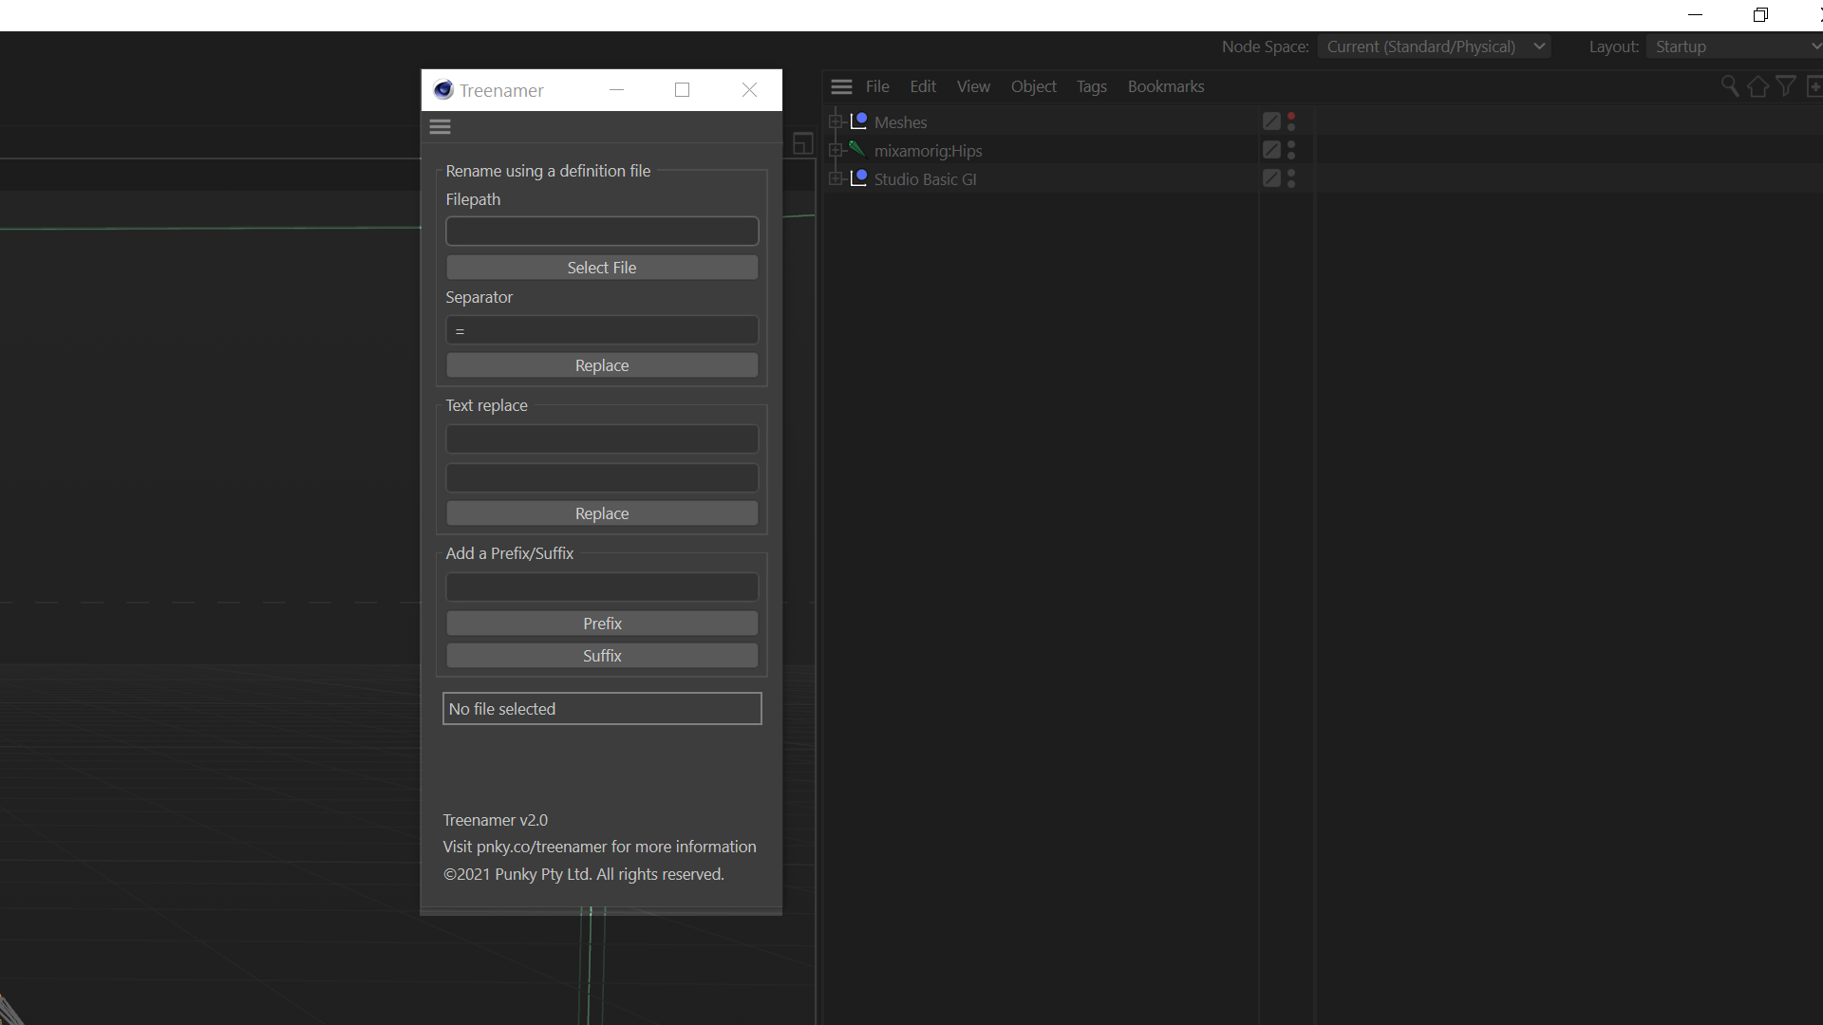This screenshot has height=1025, width=1823.
Task: Open the Node Space dropdown
Action: coord(1434,47)
